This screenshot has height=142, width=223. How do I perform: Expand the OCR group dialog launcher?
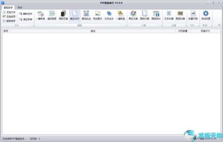[199, 26]
